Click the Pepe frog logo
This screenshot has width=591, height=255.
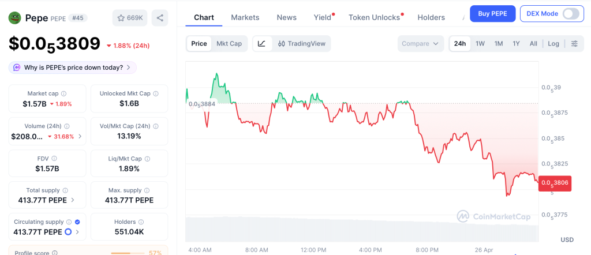point(14,18)
